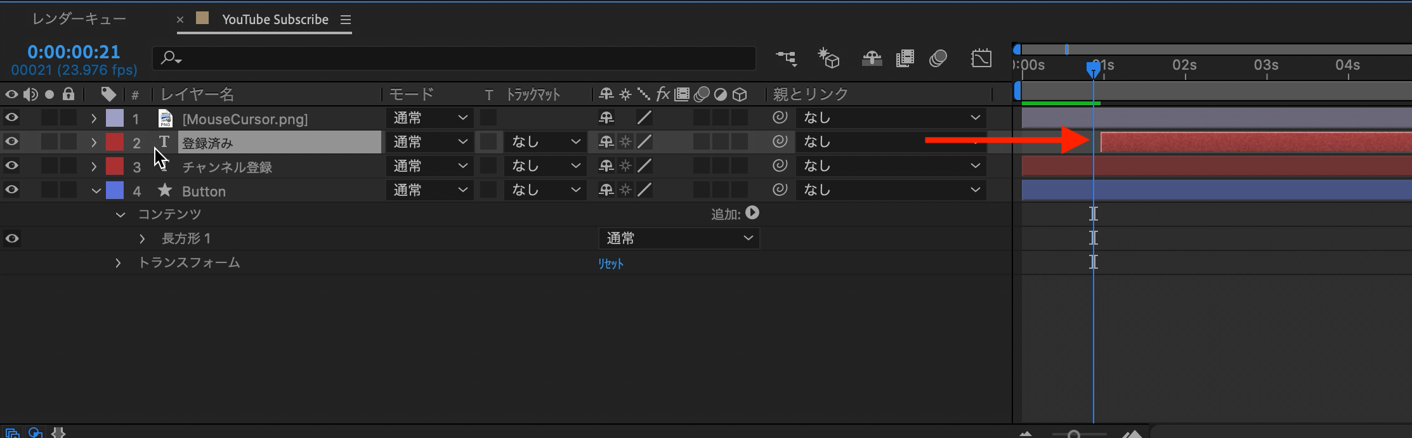Click the current timecode 0:00:00:21
This screenshot has width=1412, height=438.
(x=74, y=52)
